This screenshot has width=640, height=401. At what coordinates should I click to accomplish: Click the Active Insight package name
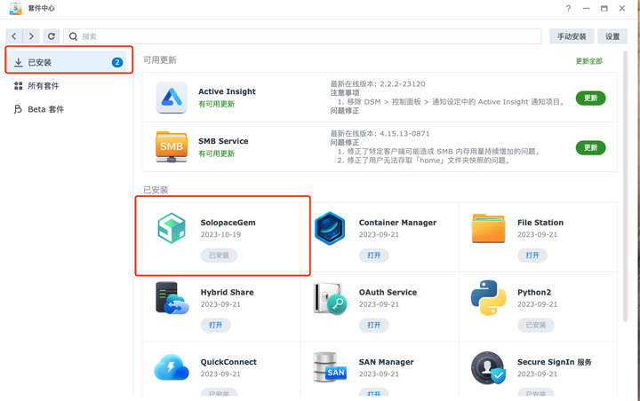point(227,91)
